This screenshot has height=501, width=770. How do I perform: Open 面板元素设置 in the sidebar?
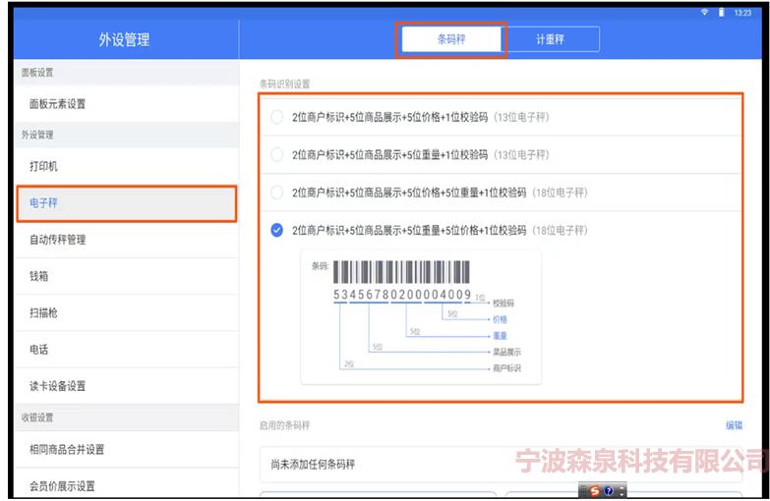[x=58, y=104]
